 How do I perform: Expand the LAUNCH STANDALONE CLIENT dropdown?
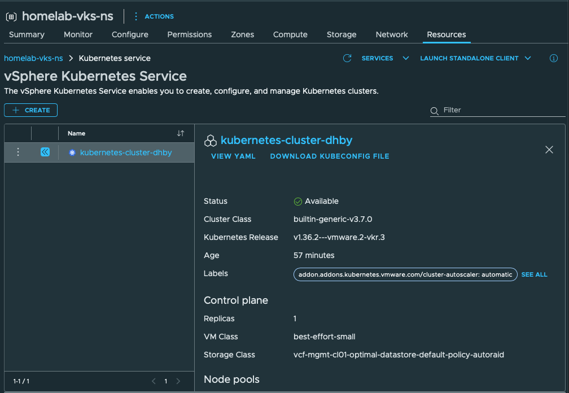pos(475,58)
